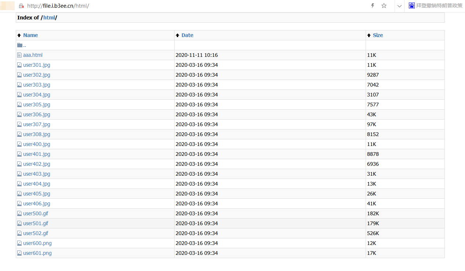Expand the address bar dropdown chevron
Screen dimensions: 465x271
coord(399,6)
